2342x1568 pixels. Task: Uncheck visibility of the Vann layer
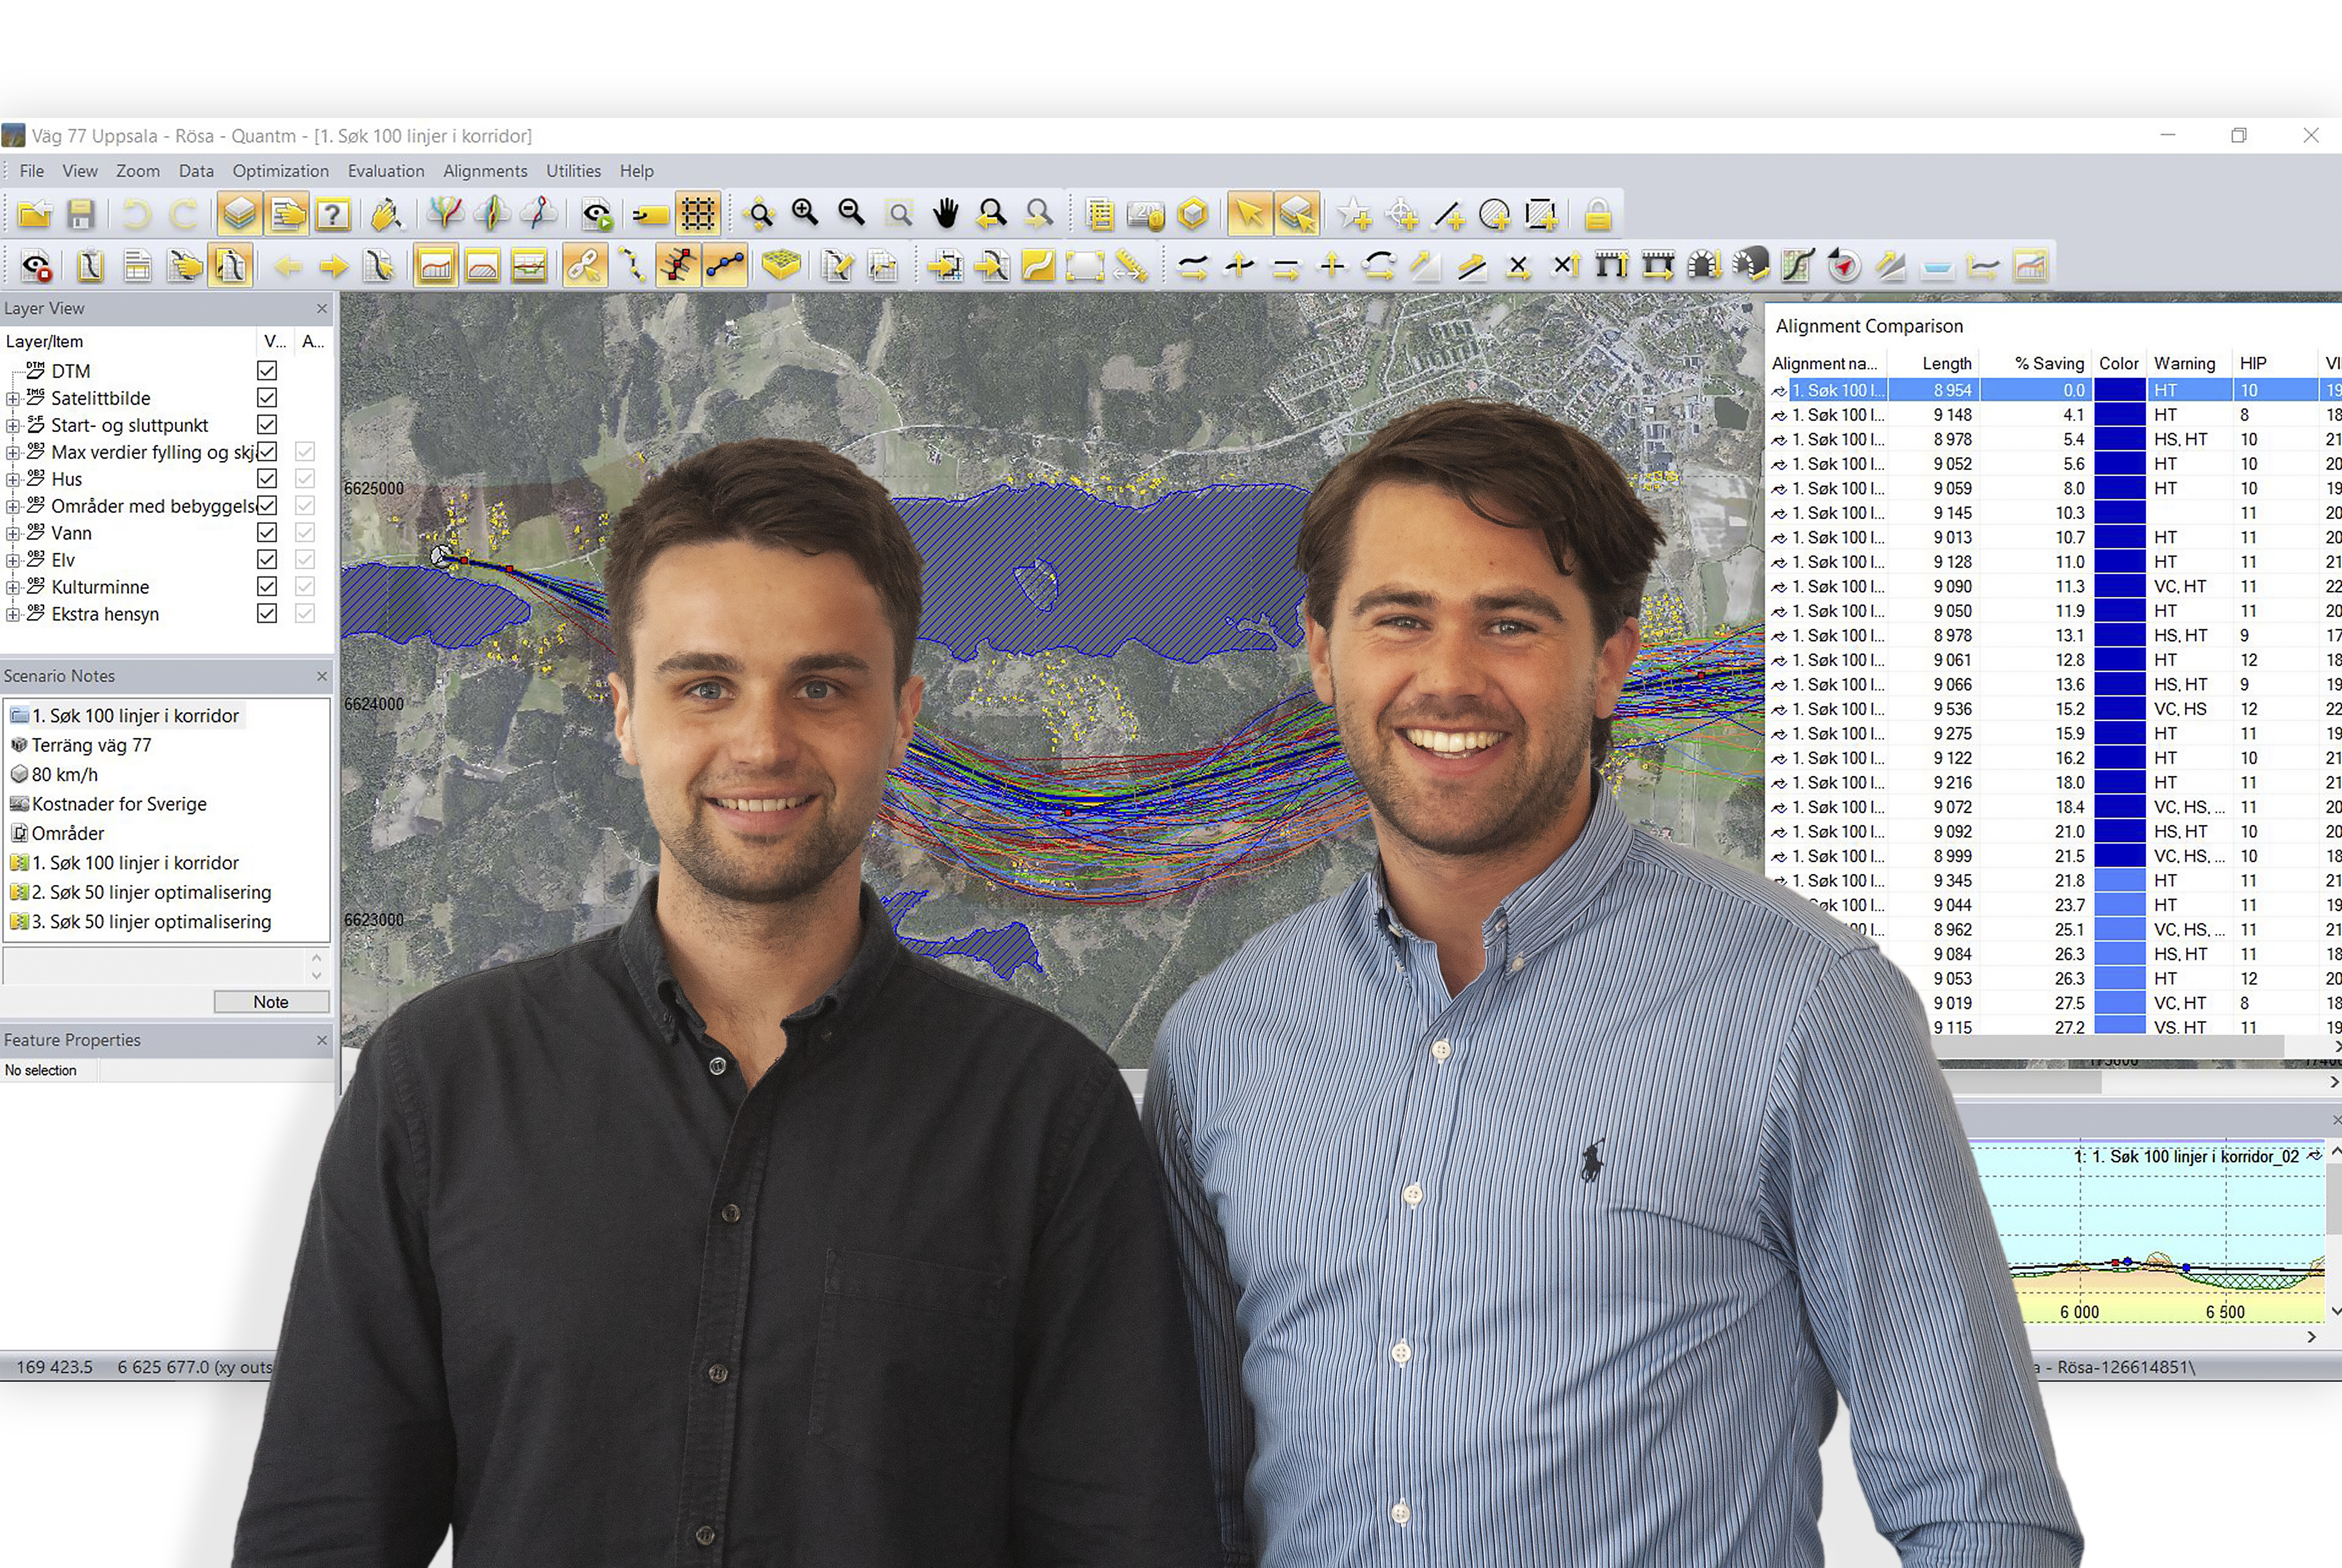coord(267,532)
